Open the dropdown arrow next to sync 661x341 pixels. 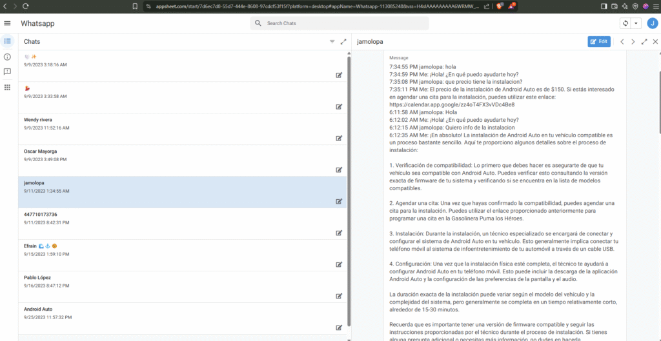pos(636,23)
